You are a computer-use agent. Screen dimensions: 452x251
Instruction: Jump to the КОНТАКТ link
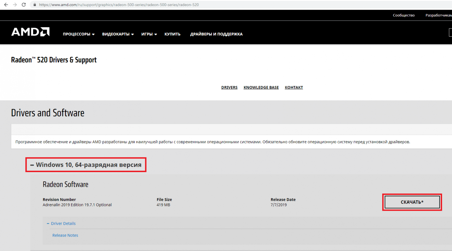click(294, 88)
